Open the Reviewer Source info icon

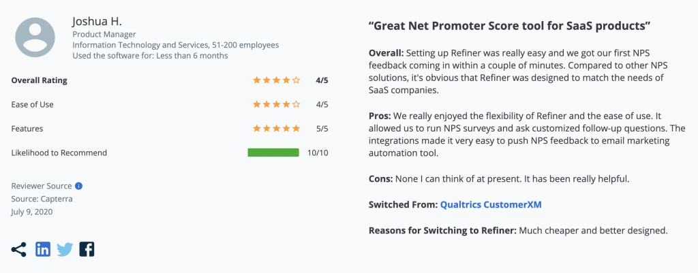tap(79, 186)
